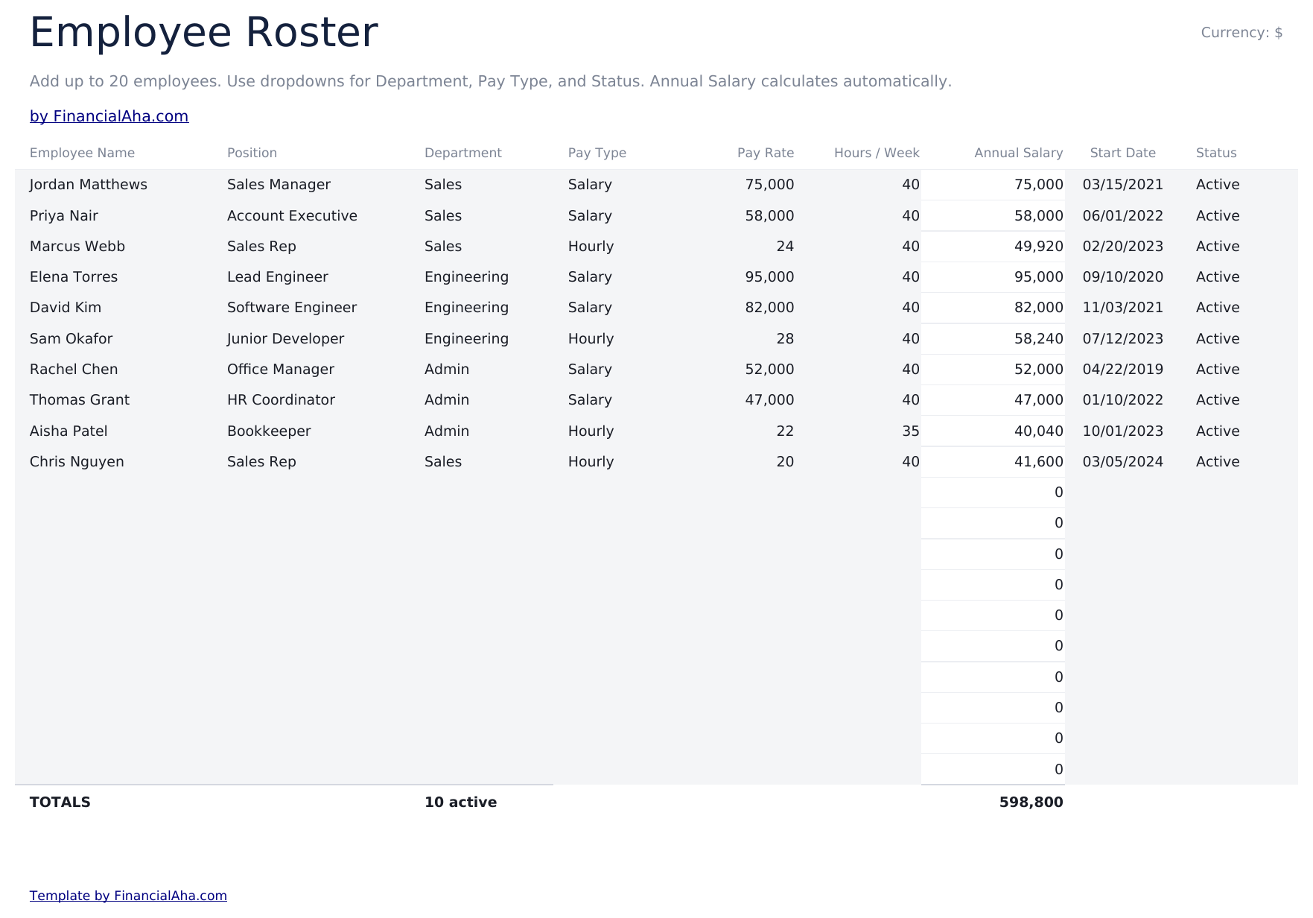
Task: Select the Elena Torres name cell
Action: click(x=113, y=277)
